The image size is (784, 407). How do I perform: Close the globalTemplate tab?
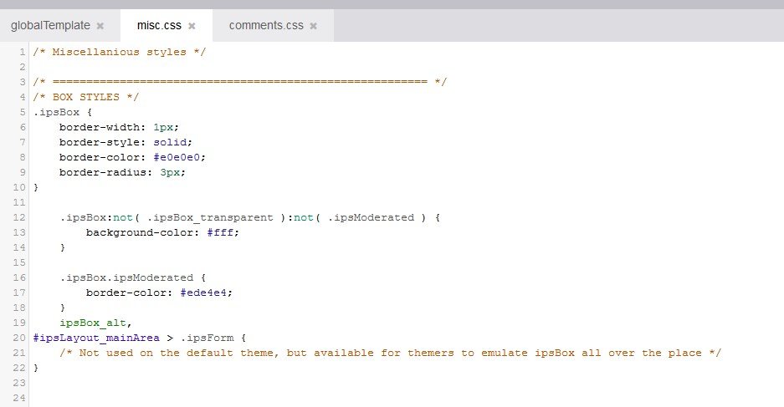pyautogui.click(x=100, y=26)
